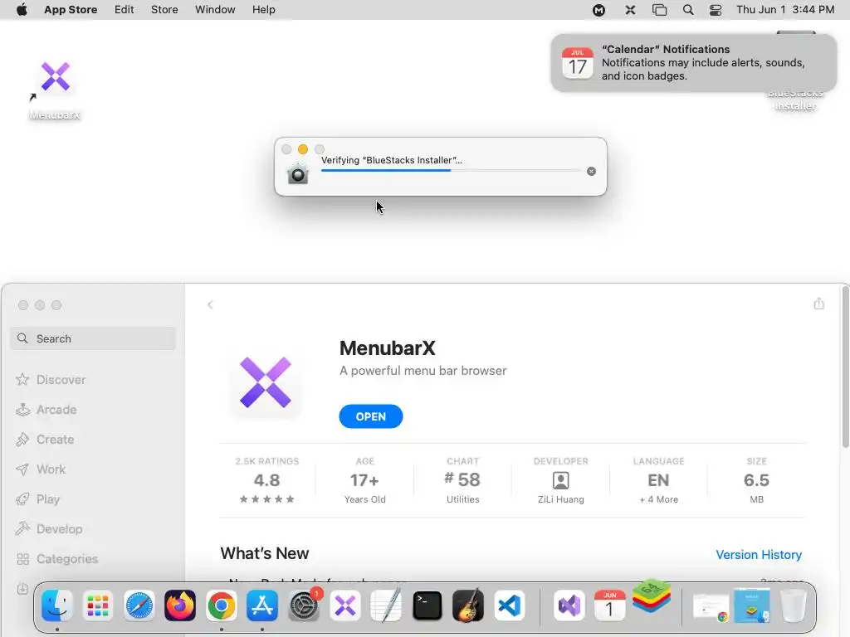Open Calendar from the Dock

coord(610,605)
